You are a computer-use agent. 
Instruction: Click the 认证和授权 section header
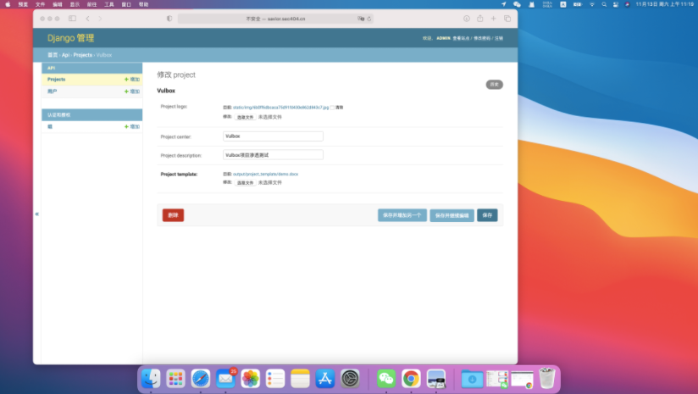point(92,115)
